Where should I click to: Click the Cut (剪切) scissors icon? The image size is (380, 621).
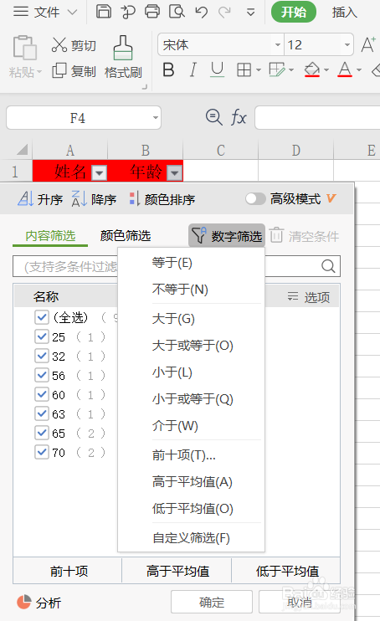pos(59,44)
